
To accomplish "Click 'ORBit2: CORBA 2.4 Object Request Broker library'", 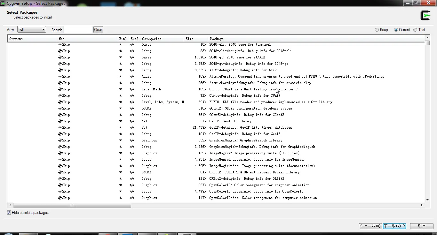I will tap(254, 172).
